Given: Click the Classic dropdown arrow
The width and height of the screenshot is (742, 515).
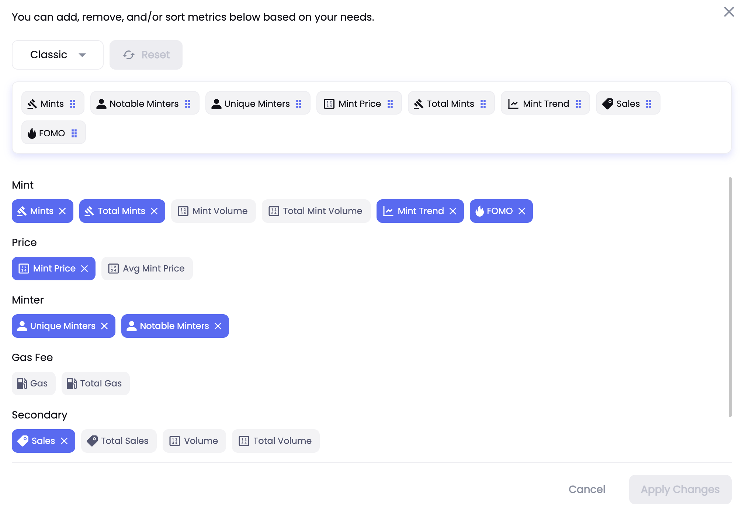Looking at the screenshot, I should pos(82,55).
